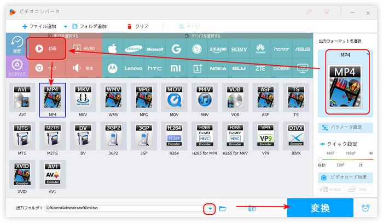Open output folder via folder icon
The width and height of the screenshot is (383, 223).
223,209
